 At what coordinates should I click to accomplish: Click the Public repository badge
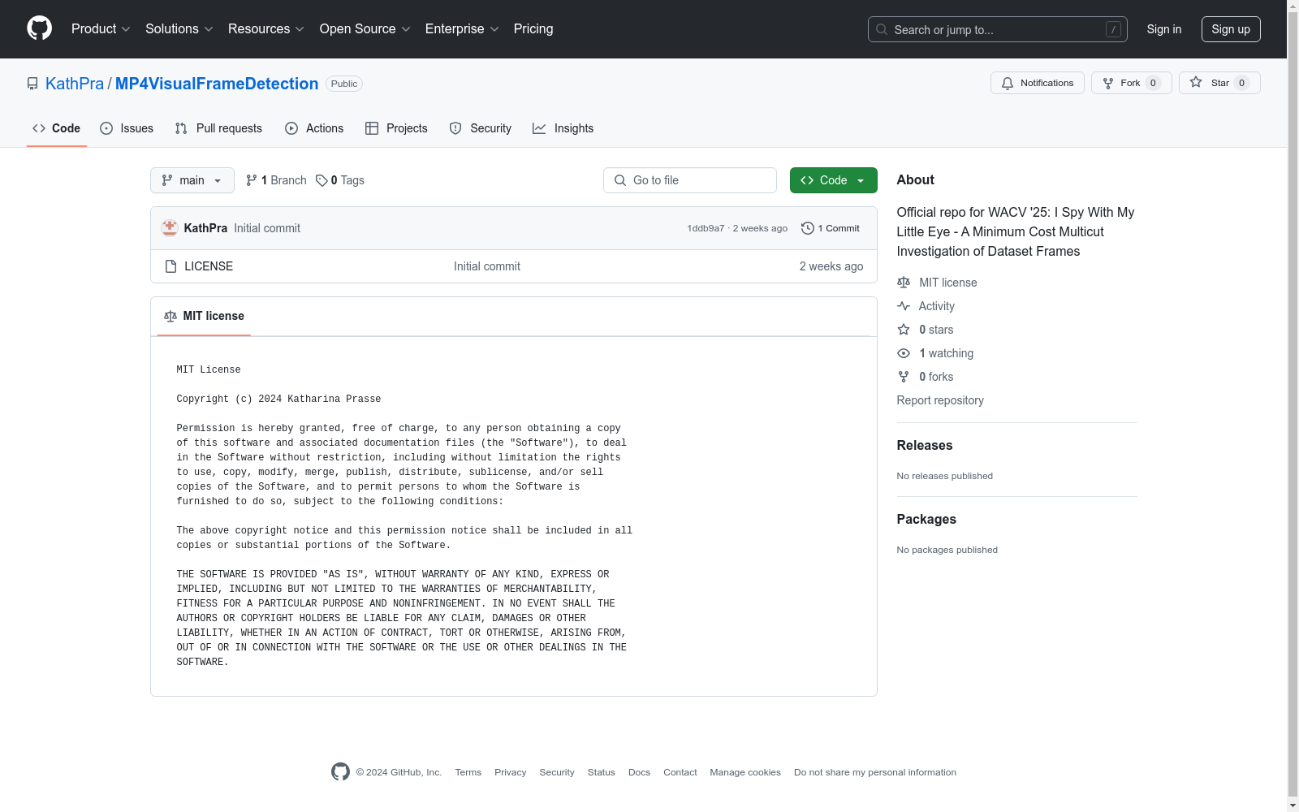tap(344, 84)
